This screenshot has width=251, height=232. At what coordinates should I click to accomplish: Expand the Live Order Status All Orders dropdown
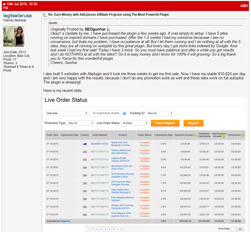pyautogui.click(x=134, y=123)
